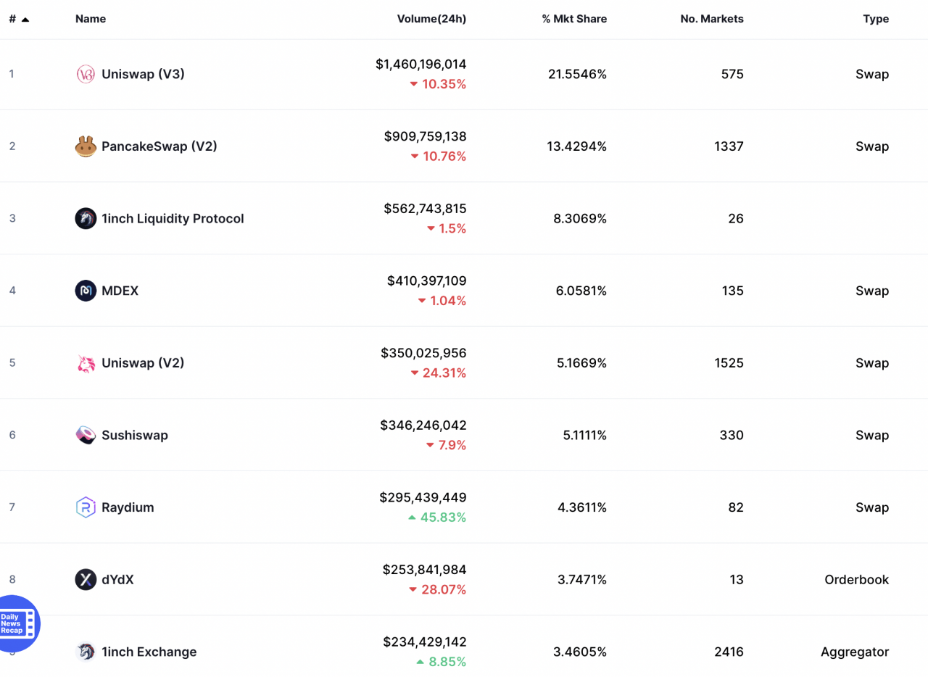Click dYdX volume value $253,841,984
928x677 pixels.
pos(424,570)
